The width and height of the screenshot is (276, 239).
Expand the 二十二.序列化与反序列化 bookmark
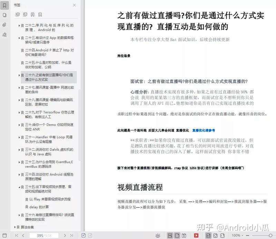[x=19, y=25]
